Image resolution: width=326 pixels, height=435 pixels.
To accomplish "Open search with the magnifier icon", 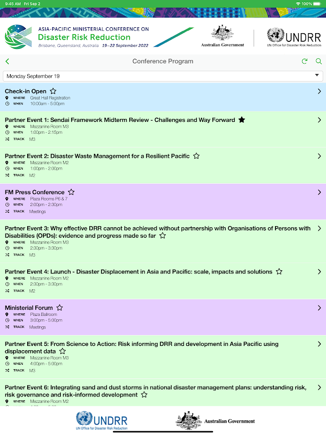I will click(319, 61).
